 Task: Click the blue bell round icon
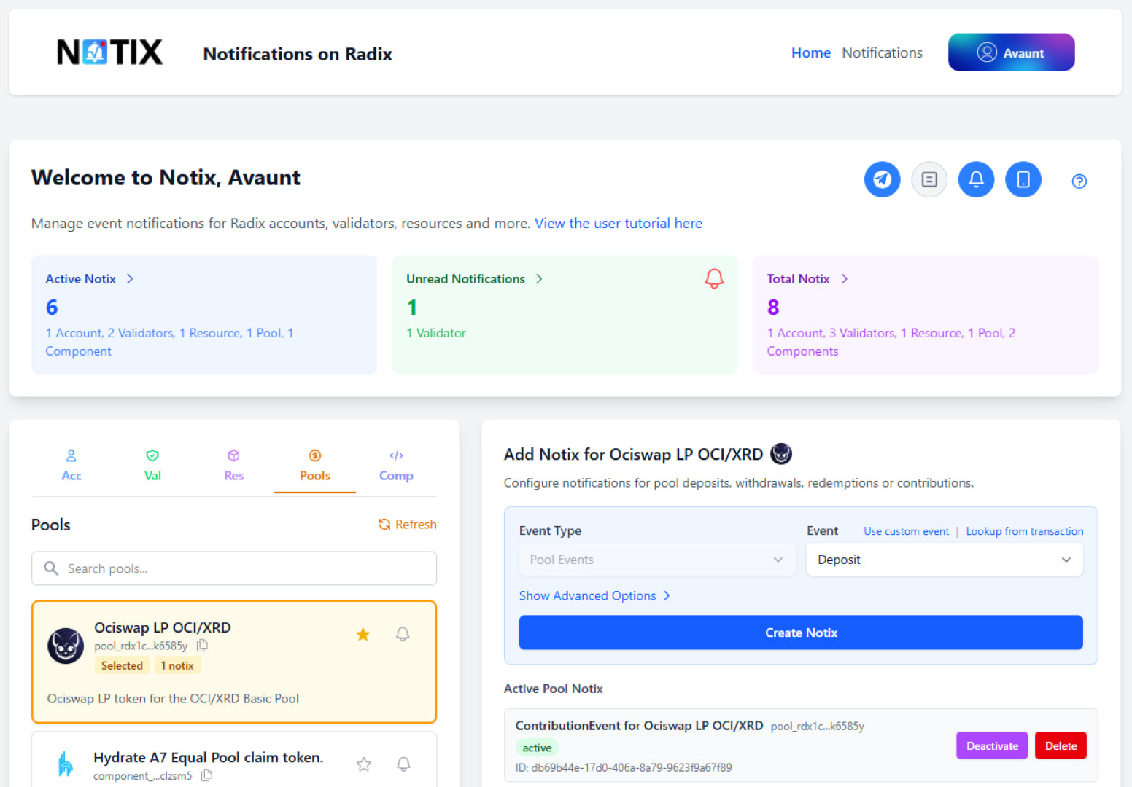(976, 179)
